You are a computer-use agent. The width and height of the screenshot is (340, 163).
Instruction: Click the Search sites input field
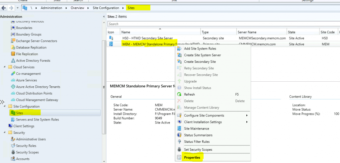[x=223, y=24]
